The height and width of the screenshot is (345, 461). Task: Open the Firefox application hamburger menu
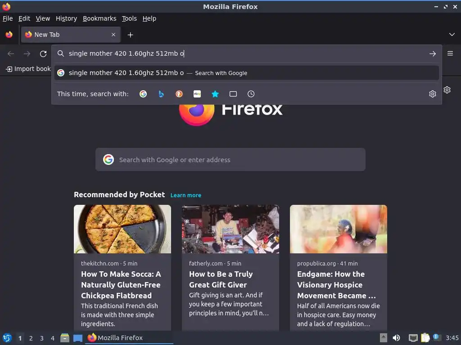[450, 53]
